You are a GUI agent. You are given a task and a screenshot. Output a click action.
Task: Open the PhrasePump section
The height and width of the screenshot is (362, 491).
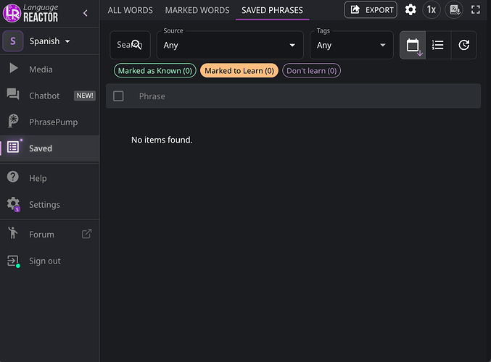pyautogui.click(x=50, y=122)
